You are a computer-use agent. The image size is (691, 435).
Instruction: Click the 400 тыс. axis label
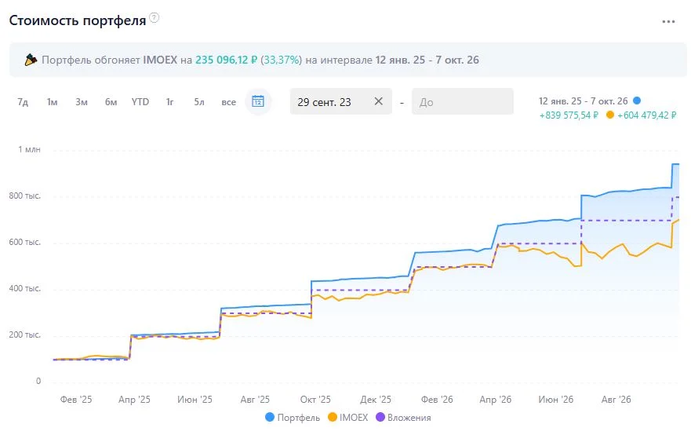(24, 288)
